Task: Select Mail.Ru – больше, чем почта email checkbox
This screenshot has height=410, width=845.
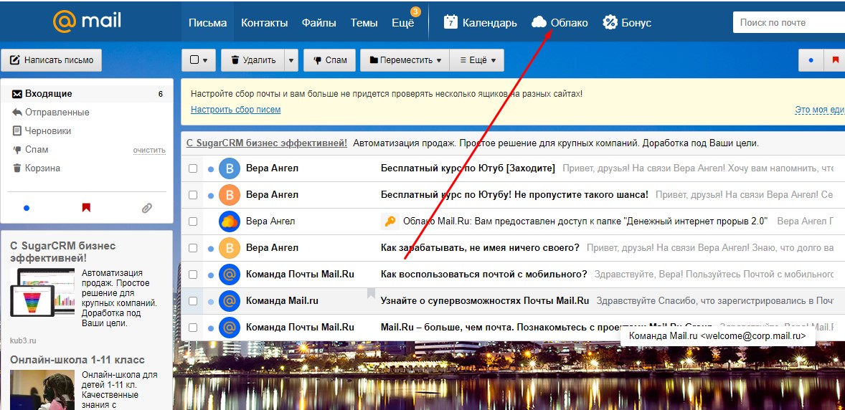Action: pyautogui.click(x=193, y=327)
